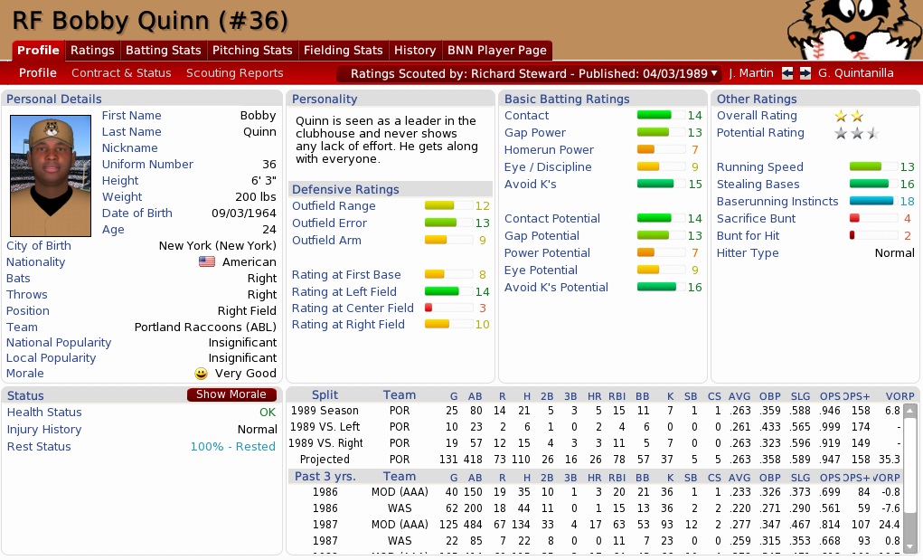Open the Pitching Stats tab

(252, 51)
